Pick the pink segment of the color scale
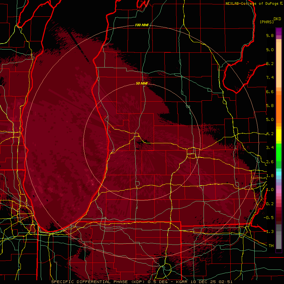The width and height of the screenshot is (284, 284). (x=279, y=191)
